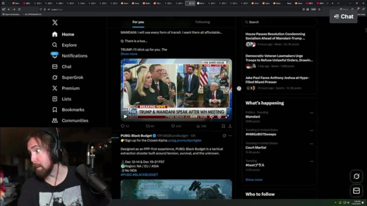The height and width of the screenshot is (206, 367).
Task: Open the Explore page
Action: point(64,45)
